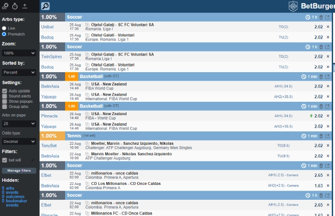Copy event icon in TonyBet Moeller row

click(87, 143)
